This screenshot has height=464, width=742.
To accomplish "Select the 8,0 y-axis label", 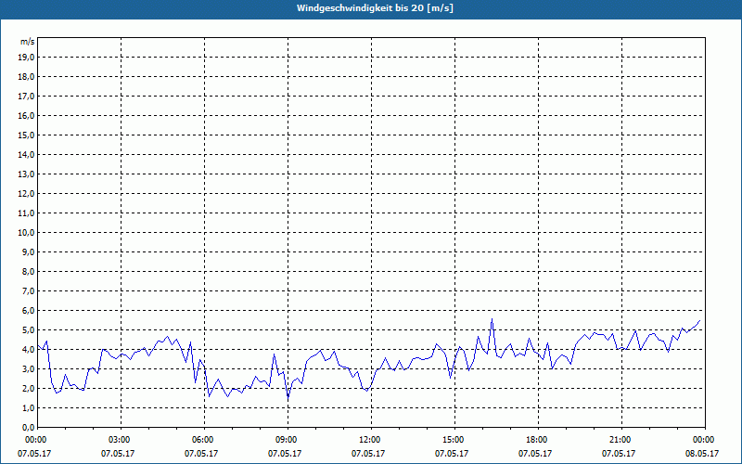I will pyautogui.click(x=28, y=271).
